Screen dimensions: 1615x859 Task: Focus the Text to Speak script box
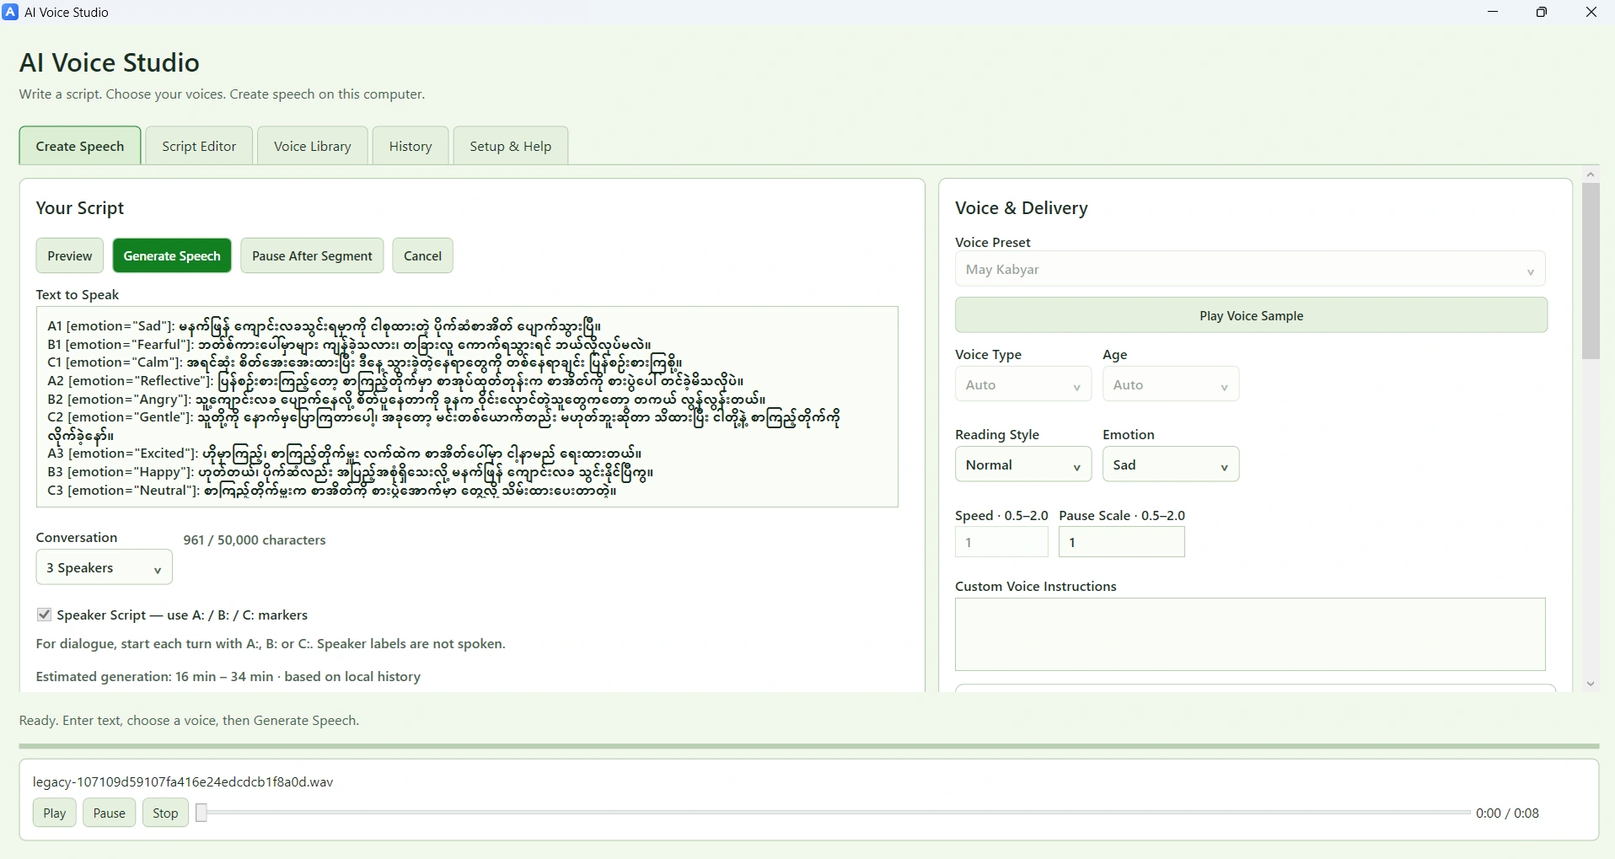[467, 406]
